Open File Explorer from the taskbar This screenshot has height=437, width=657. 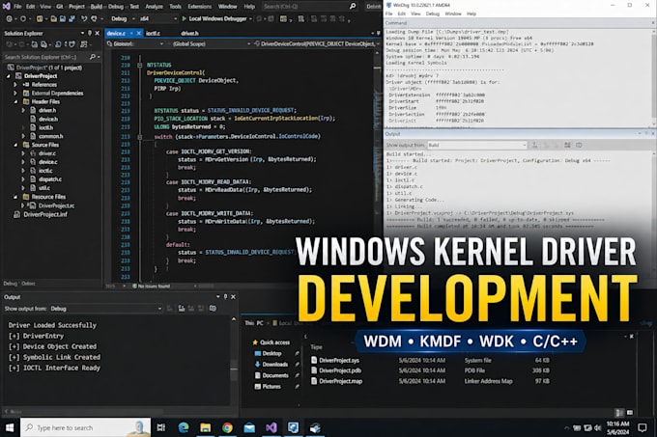pyautogui.click(x=205, y=427)
